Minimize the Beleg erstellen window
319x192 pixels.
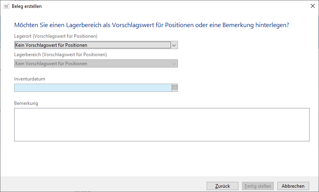(277, 6)
